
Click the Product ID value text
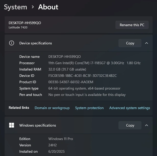71,82
